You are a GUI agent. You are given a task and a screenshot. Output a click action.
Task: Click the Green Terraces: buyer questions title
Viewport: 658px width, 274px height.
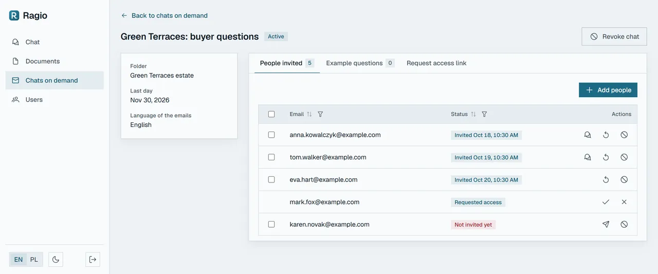point(190,36)
